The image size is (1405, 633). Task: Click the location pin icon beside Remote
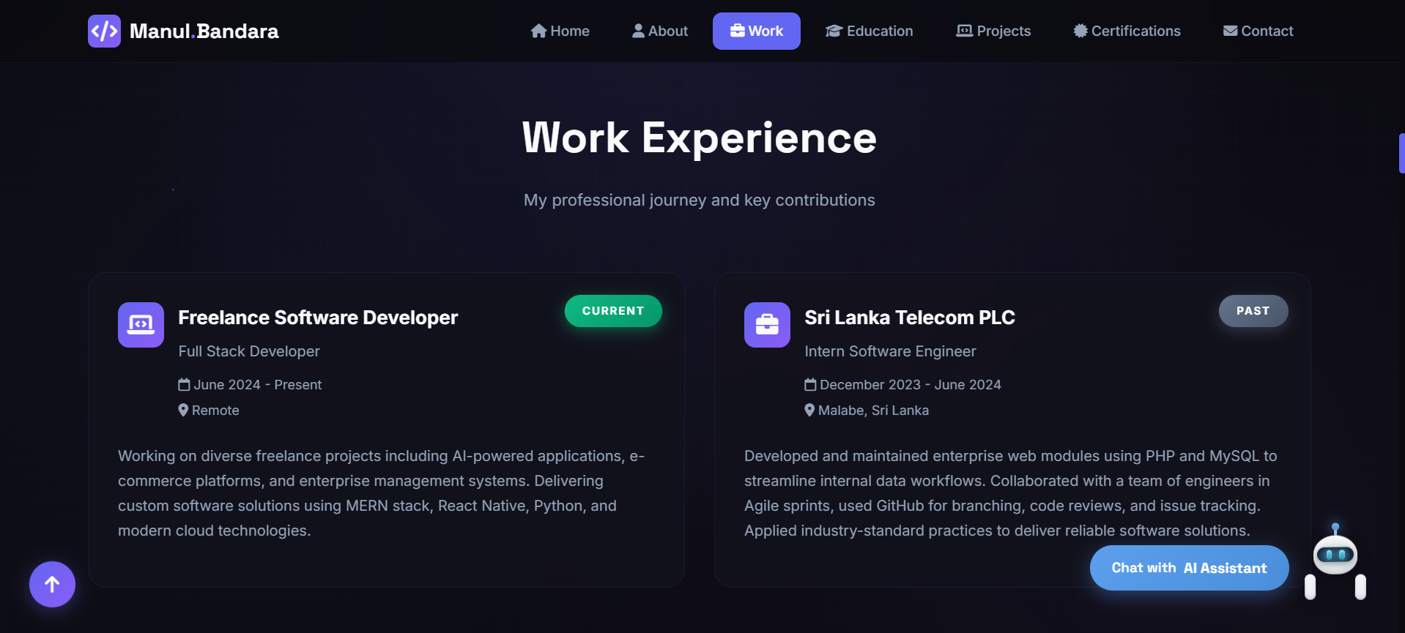click(x=183, y=410)
